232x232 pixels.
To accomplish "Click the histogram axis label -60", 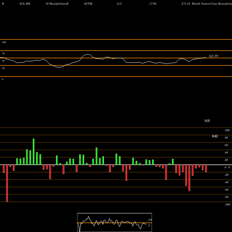I will [226, 190].
